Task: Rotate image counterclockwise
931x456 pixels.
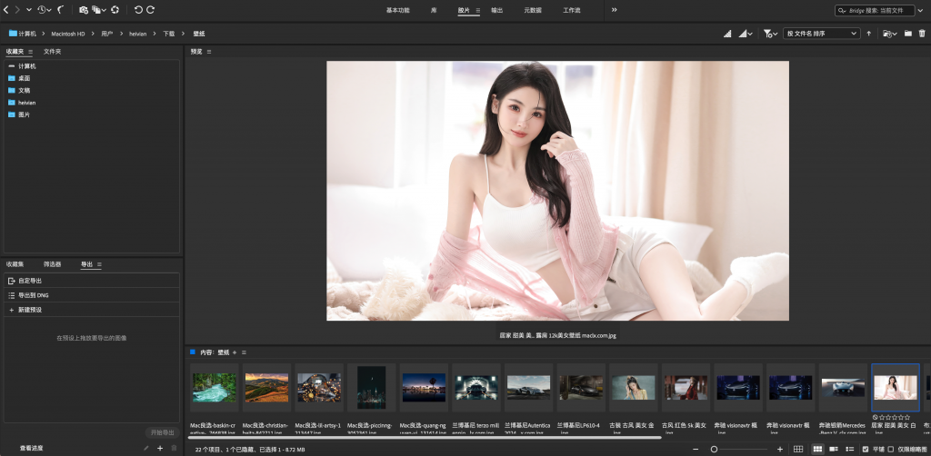Action: coord(138,10)
